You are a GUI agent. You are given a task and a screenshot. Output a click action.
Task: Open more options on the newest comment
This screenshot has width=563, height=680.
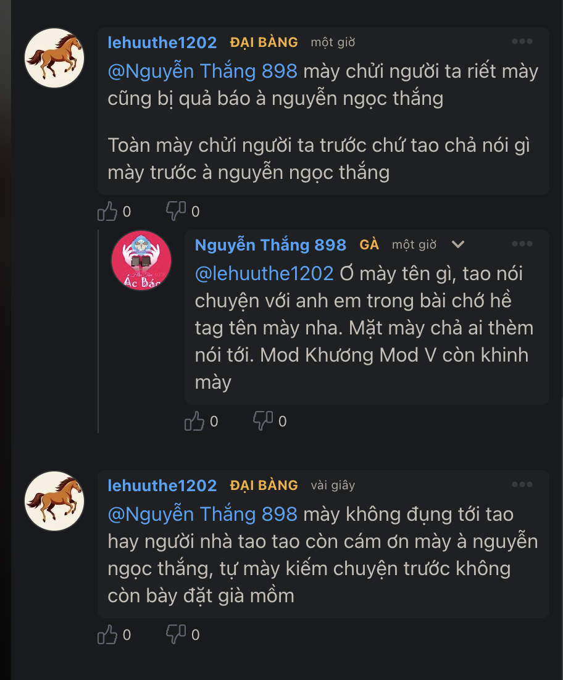tap(522, 485)
